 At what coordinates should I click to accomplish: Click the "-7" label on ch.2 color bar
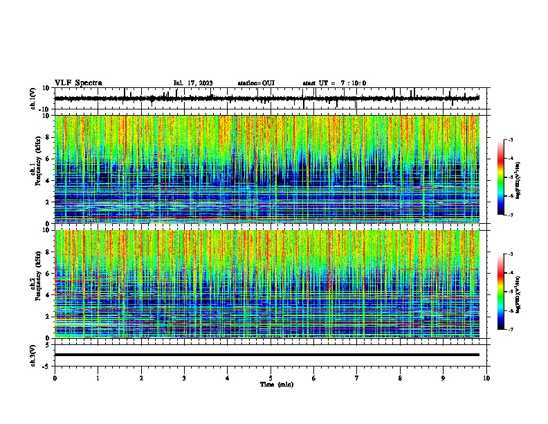[511, 329]
